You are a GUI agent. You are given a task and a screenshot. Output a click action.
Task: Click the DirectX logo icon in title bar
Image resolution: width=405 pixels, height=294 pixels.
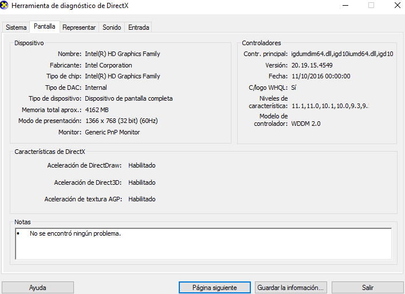pos(4,5)
